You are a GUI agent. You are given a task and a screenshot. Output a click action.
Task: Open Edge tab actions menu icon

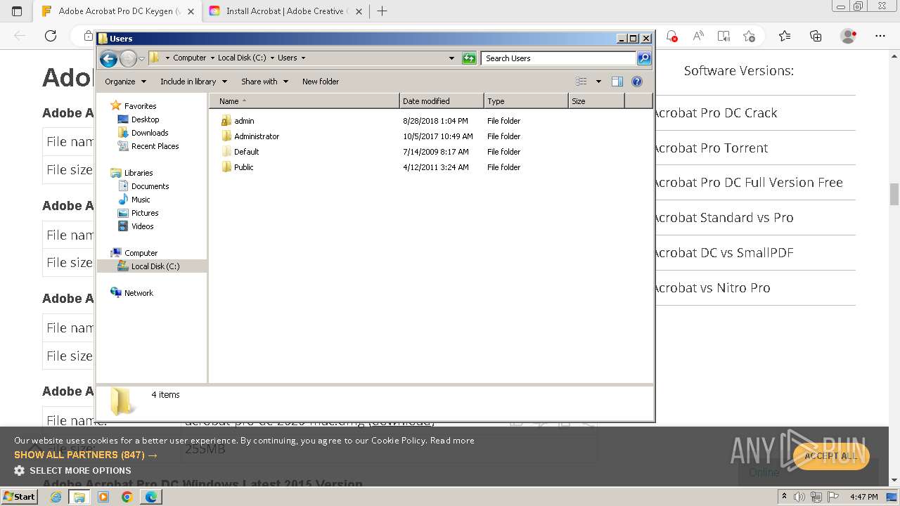(17, 11)
